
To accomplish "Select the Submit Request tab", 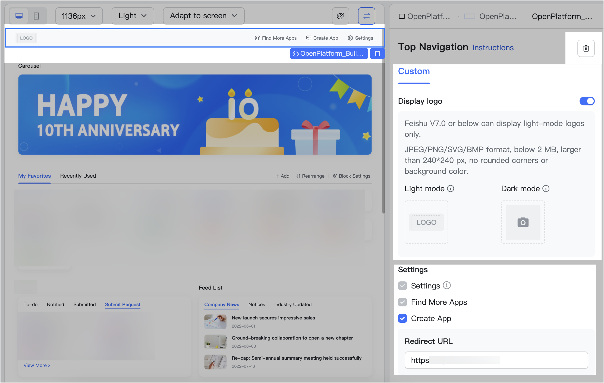I will (123, 304).
